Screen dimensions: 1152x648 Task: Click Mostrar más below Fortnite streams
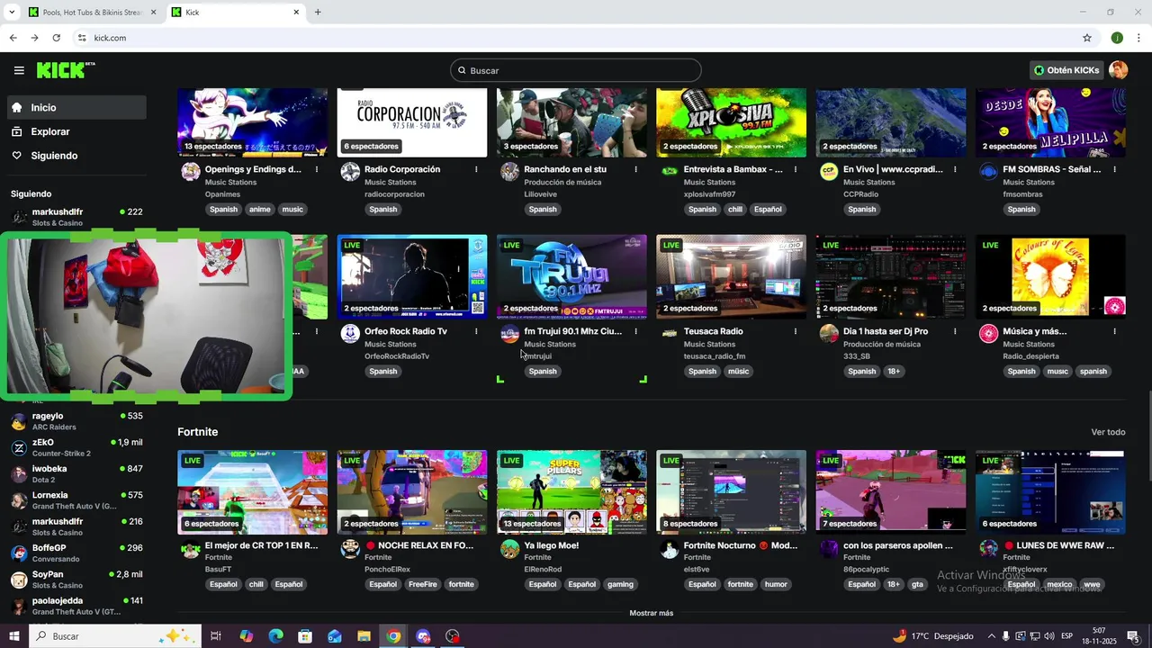tap(651, 613)
